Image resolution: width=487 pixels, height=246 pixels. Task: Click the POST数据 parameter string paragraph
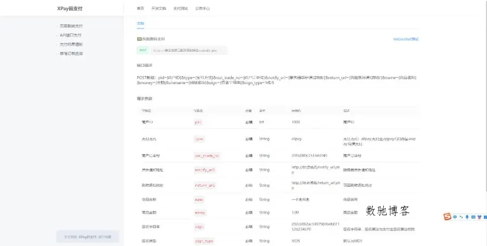tap(277, 80)
